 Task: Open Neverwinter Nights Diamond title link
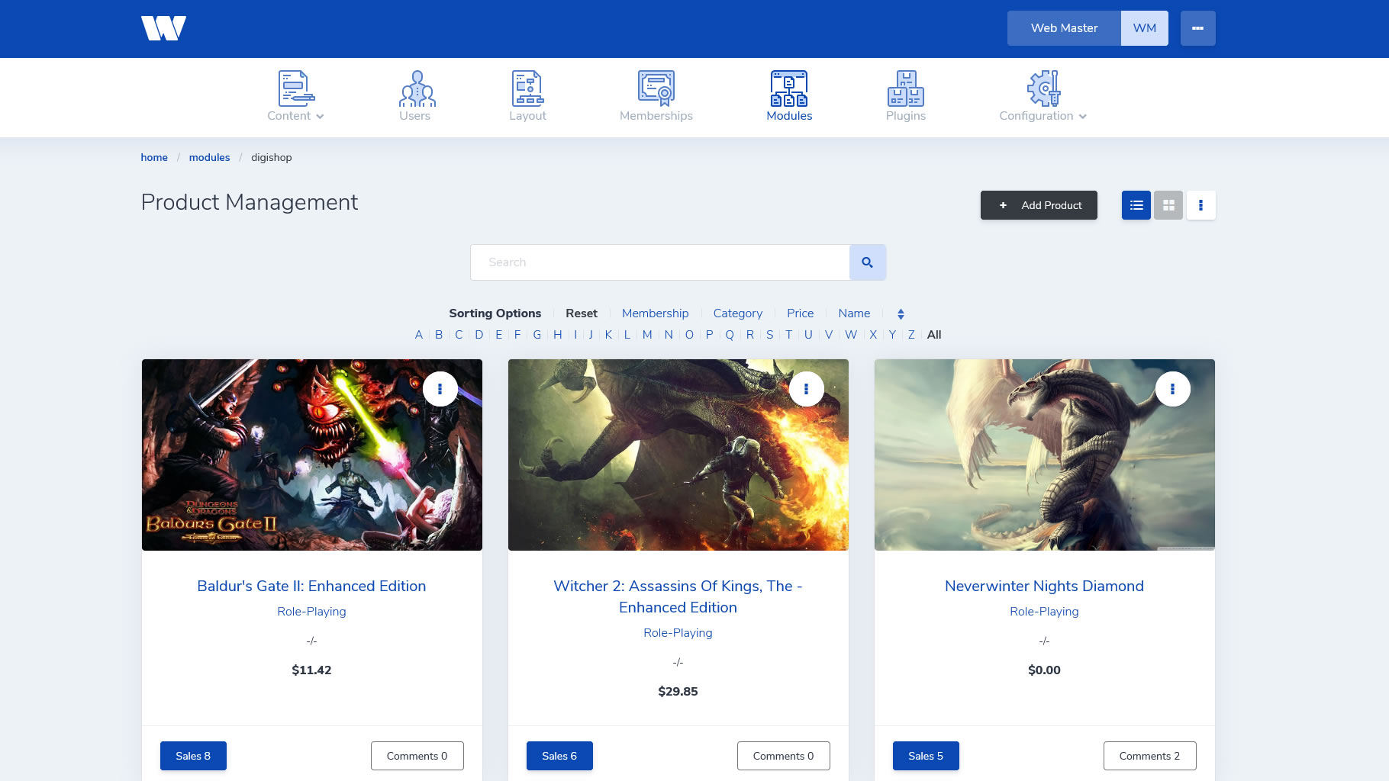(1044, 587)
